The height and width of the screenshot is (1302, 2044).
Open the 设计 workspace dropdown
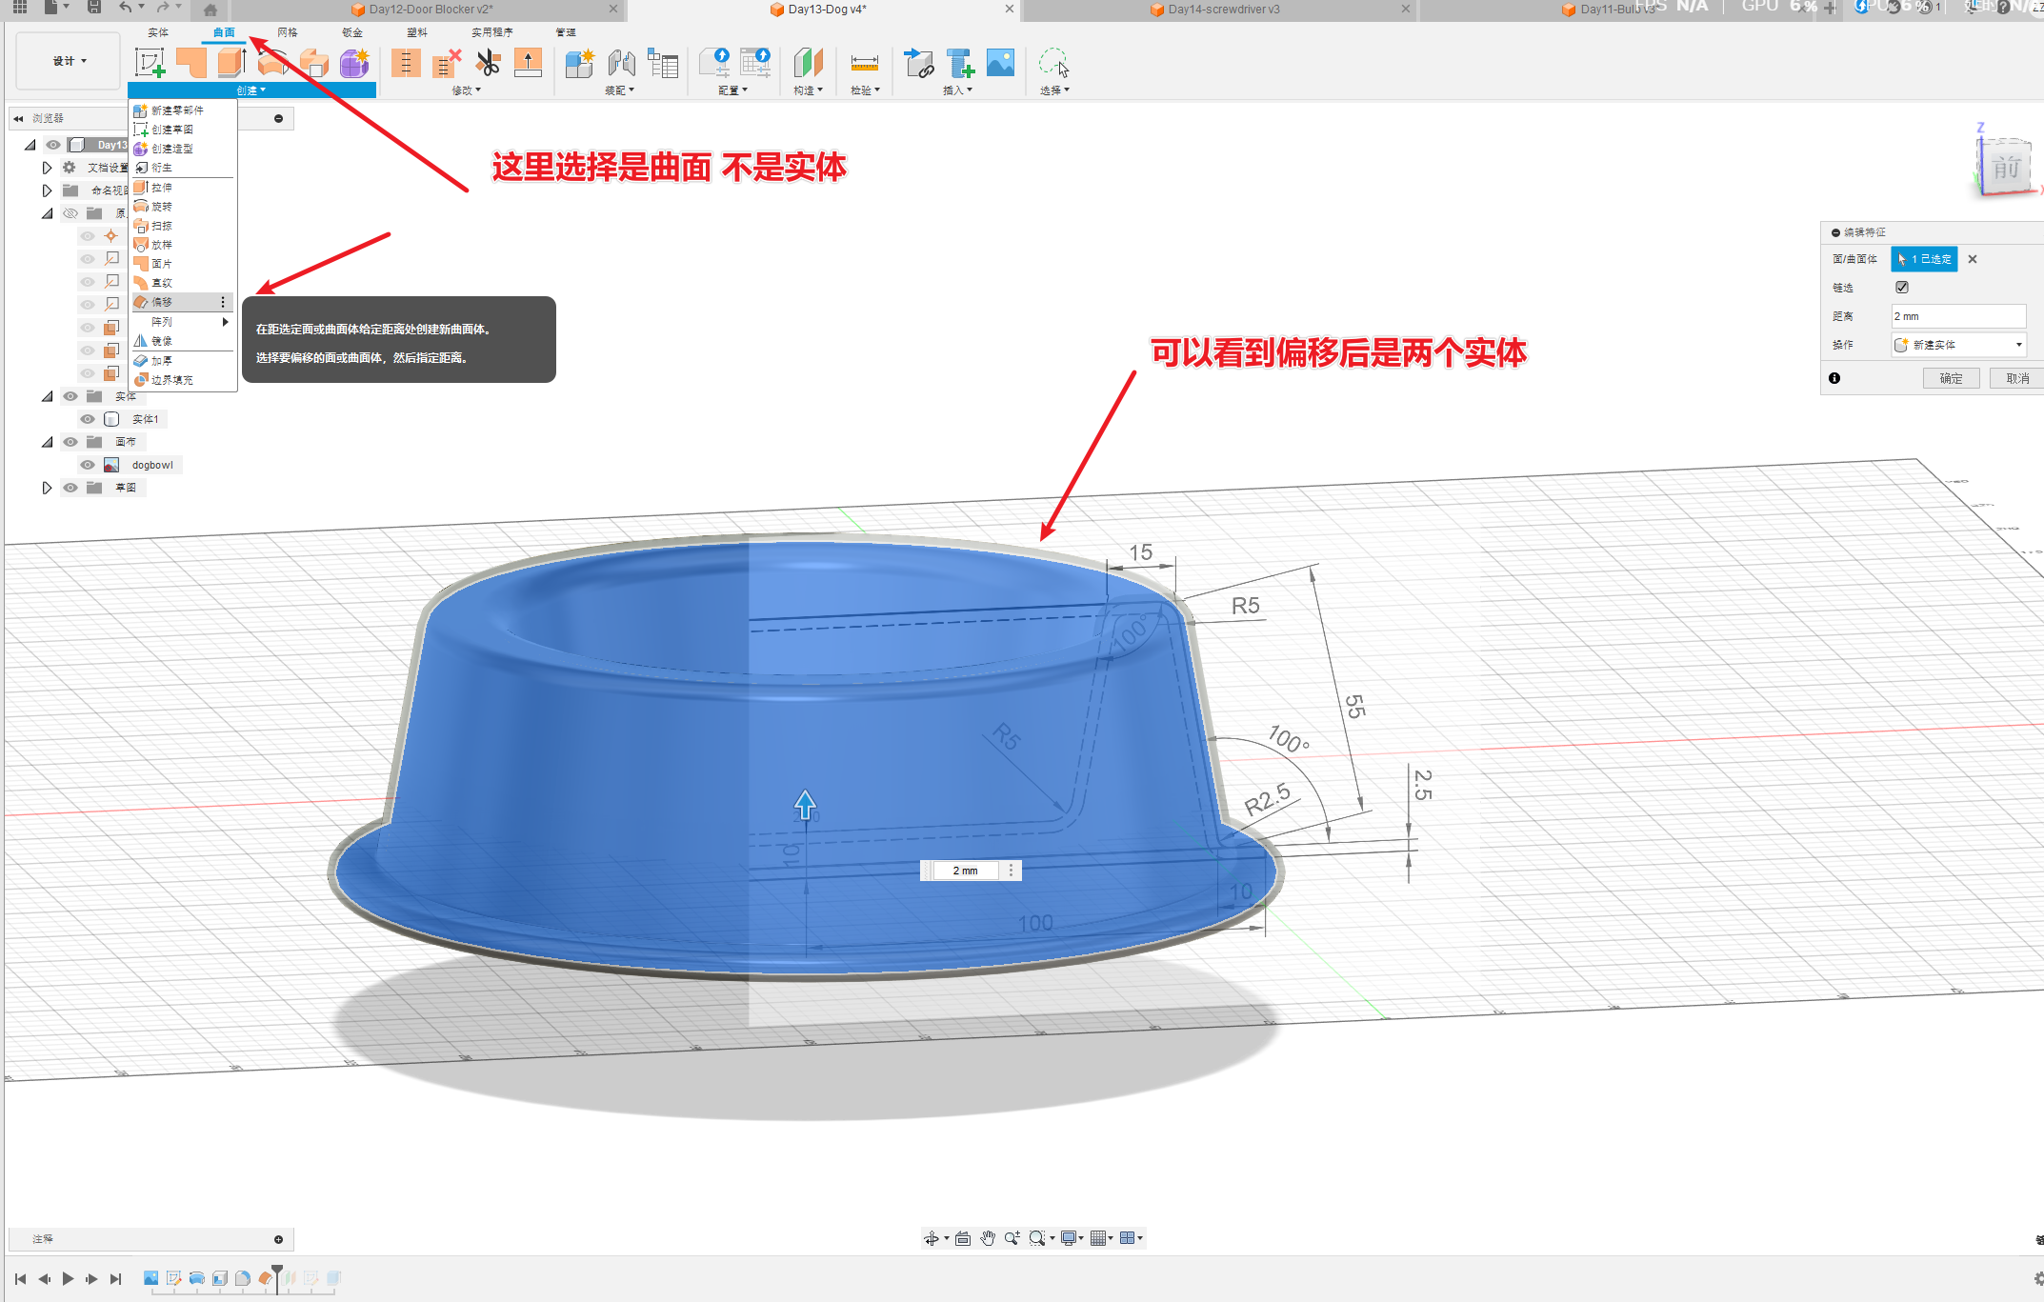point(69,61)
